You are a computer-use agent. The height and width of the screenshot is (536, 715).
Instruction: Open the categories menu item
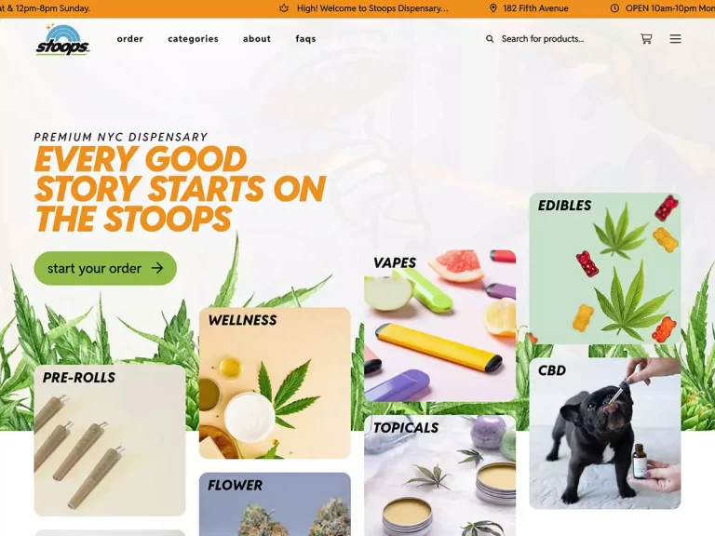tap(193, 39)
